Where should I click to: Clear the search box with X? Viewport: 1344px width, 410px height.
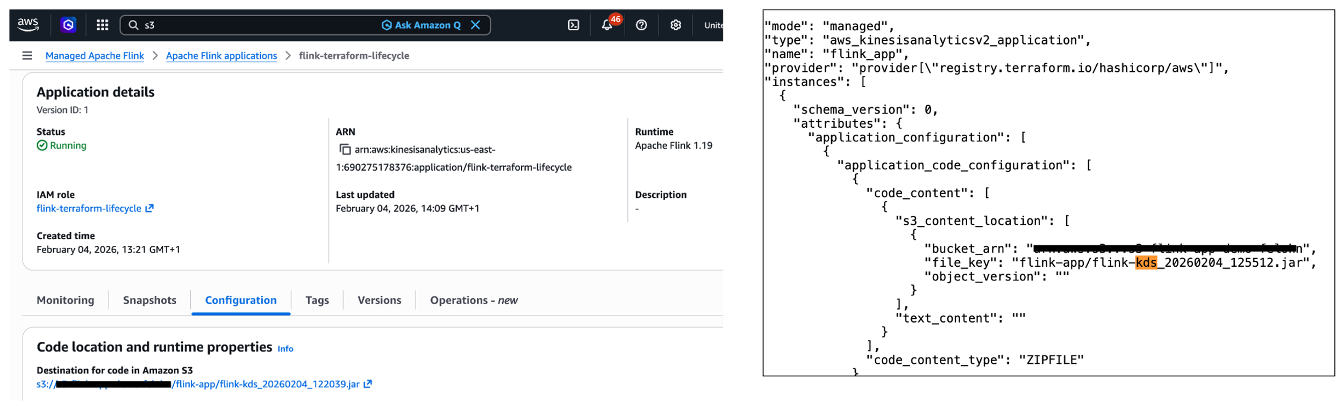(x=475, y=25)
